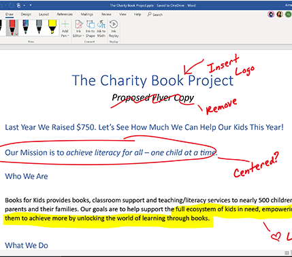Click the redo icon in title bar
Image resolution: width=292 pixels, height=257 pixels.
12,5
